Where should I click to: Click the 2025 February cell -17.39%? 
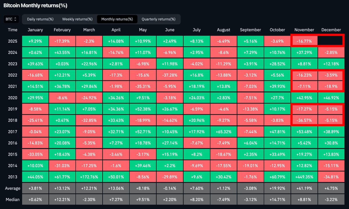(62, 41)
